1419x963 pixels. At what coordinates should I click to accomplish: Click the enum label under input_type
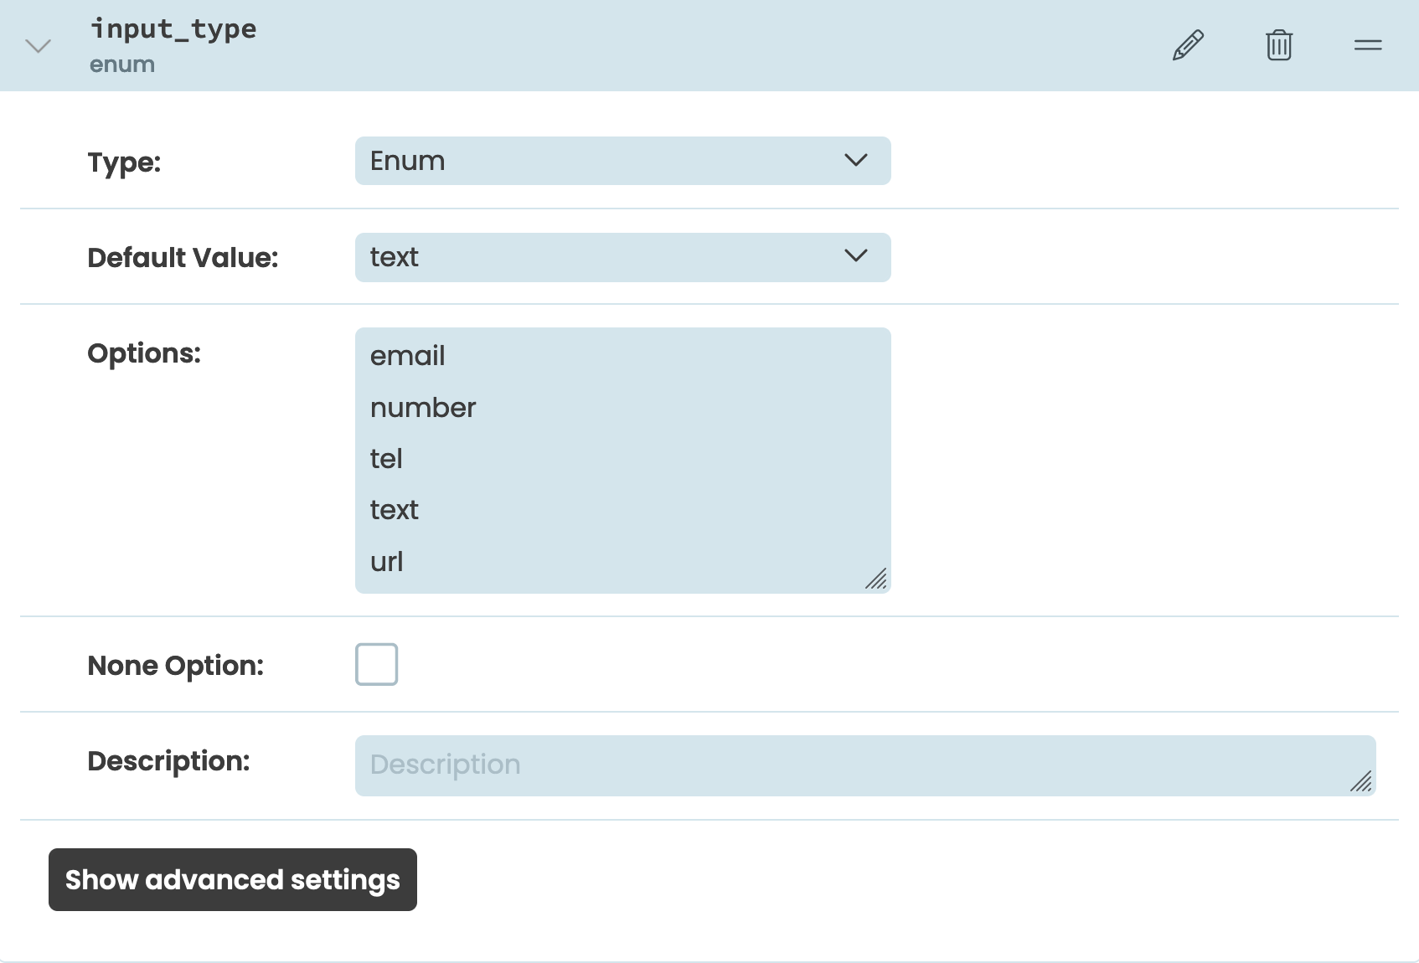(122, 64)
